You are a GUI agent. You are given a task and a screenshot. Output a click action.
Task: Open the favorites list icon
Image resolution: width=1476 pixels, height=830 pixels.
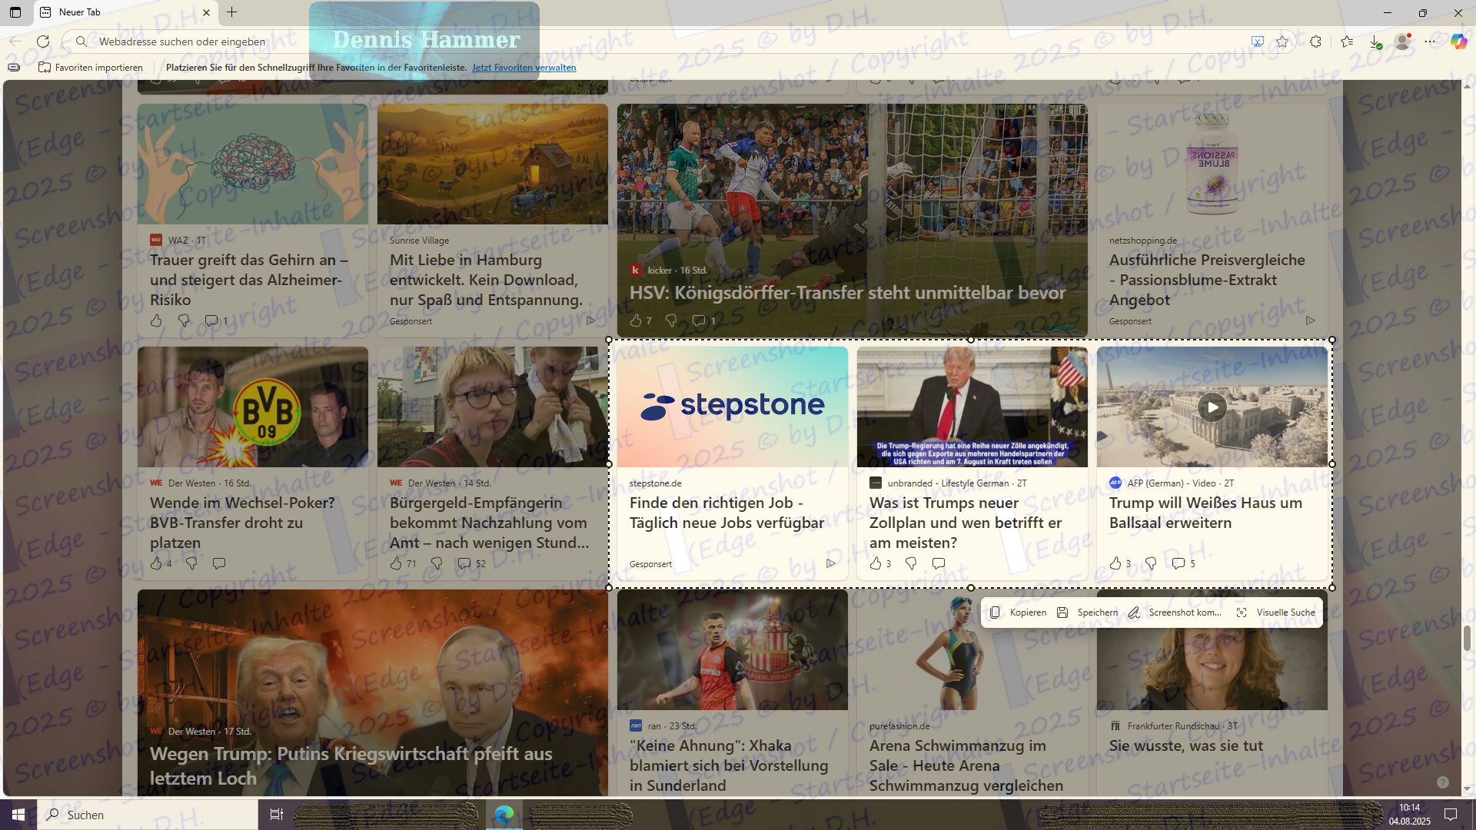pos(1347,41)
